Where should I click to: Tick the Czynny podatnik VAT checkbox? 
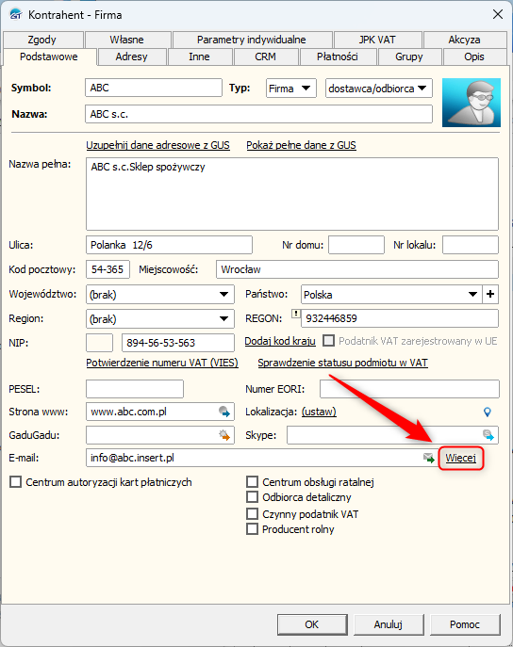click(x=252, y=513)
